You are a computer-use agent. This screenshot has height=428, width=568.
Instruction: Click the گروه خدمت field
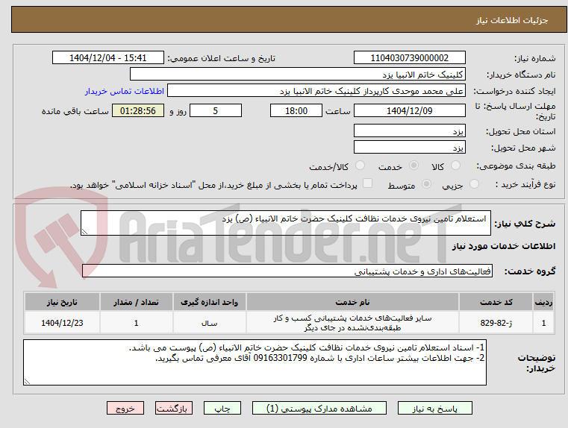click(x=287, y=271)
